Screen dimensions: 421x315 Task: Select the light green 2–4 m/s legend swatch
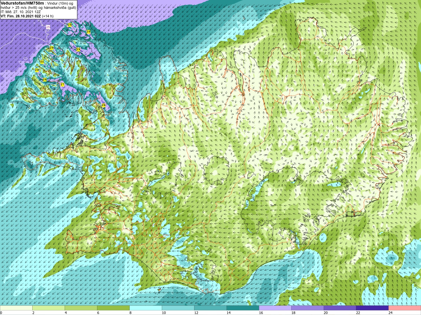click(x=48, y=308)
